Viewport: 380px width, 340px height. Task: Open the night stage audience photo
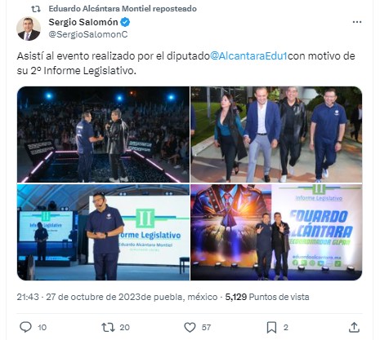pyautogui.click(x=103, y=135)
